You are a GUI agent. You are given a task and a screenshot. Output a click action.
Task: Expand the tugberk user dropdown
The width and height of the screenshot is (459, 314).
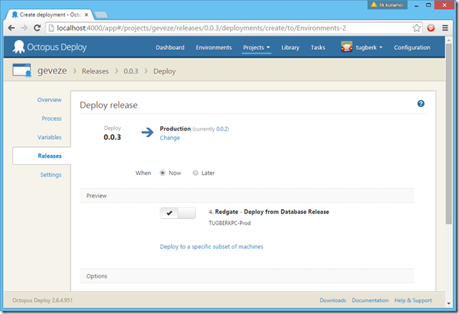(369, 48)
